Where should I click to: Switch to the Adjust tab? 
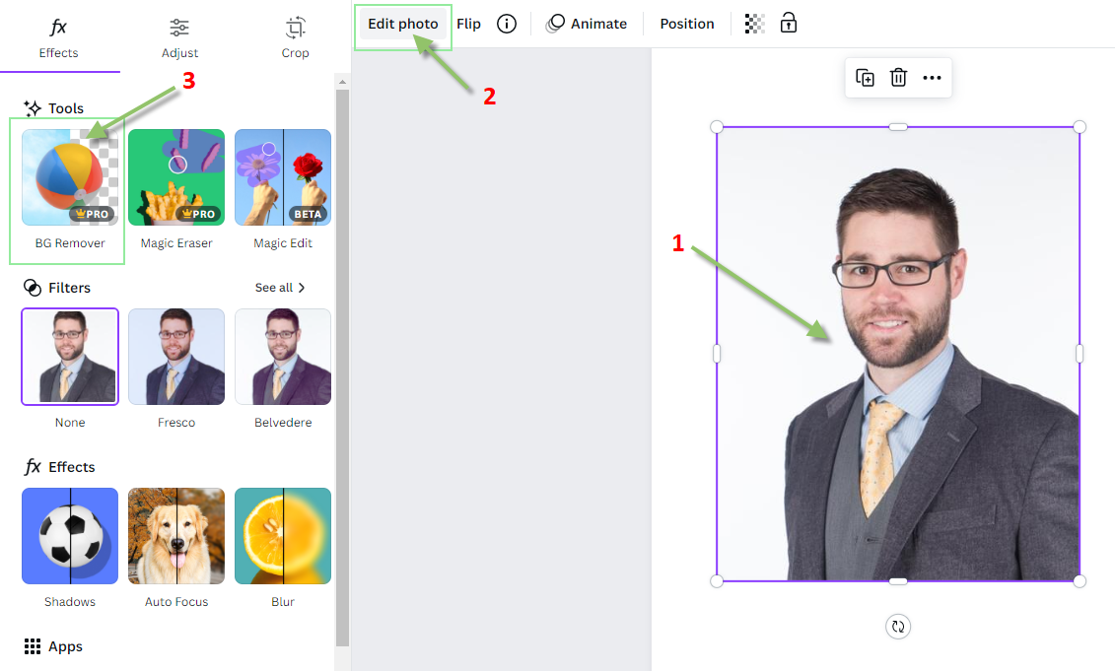[x=178, y=34]
